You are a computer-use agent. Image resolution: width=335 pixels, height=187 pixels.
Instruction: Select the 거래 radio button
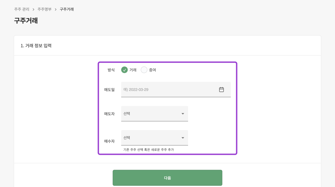pos(124,70)
